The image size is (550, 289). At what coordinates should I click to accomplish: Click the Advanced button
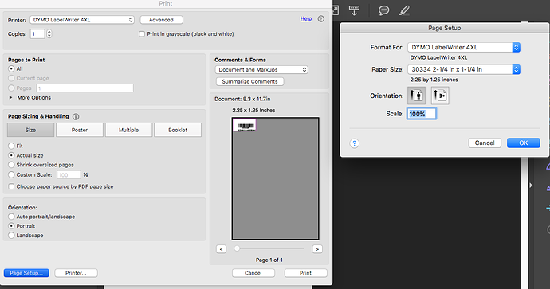click(x=161, y=20)
